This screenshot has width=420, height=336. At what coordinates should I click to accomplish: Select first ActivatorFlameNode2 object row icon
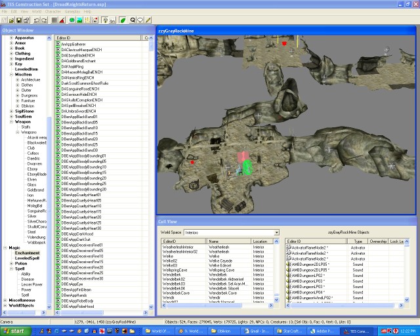pyautogui.click(x=289, y=247)
